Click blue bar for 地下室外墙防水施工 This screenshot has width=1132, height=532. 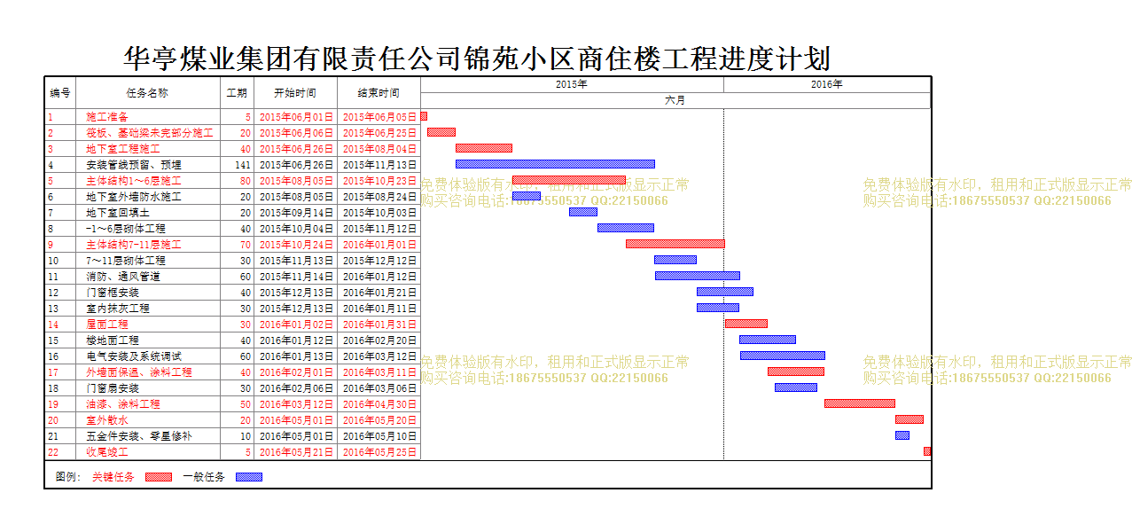click(x=527, y=196)
